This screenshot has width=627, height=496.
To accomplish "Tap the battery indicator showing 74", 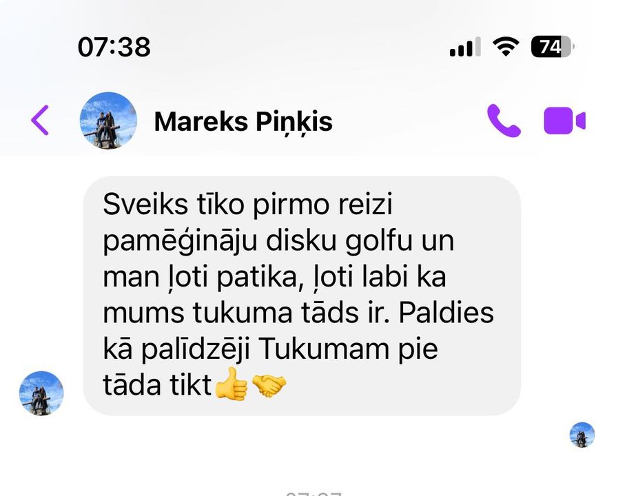I will point(553,47).
